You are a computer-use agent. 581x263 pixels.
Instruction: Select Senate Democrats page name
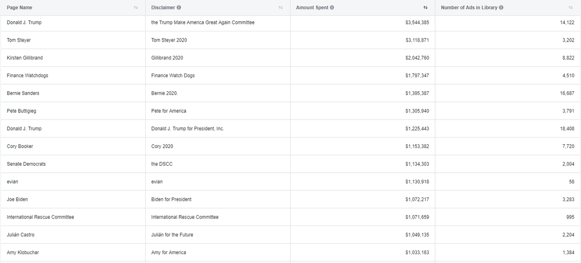pos(26,164)
